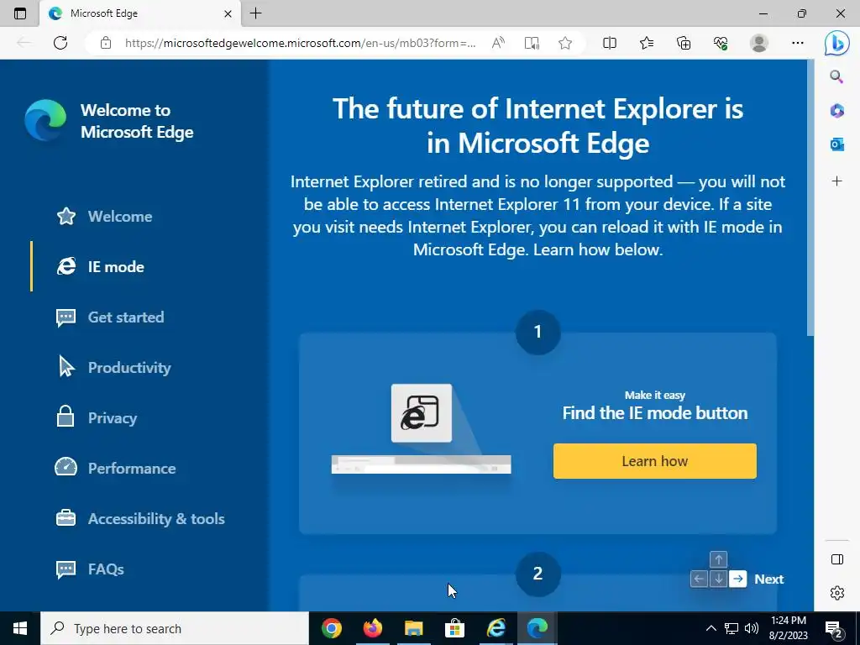The width and height of the screenshot is (860, 645).
Task: Open Outlook sidebar icon
Action: tap(836, 144)
